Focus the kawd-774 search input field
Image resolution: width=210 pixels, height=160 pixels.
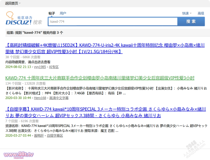click(113, 21)
